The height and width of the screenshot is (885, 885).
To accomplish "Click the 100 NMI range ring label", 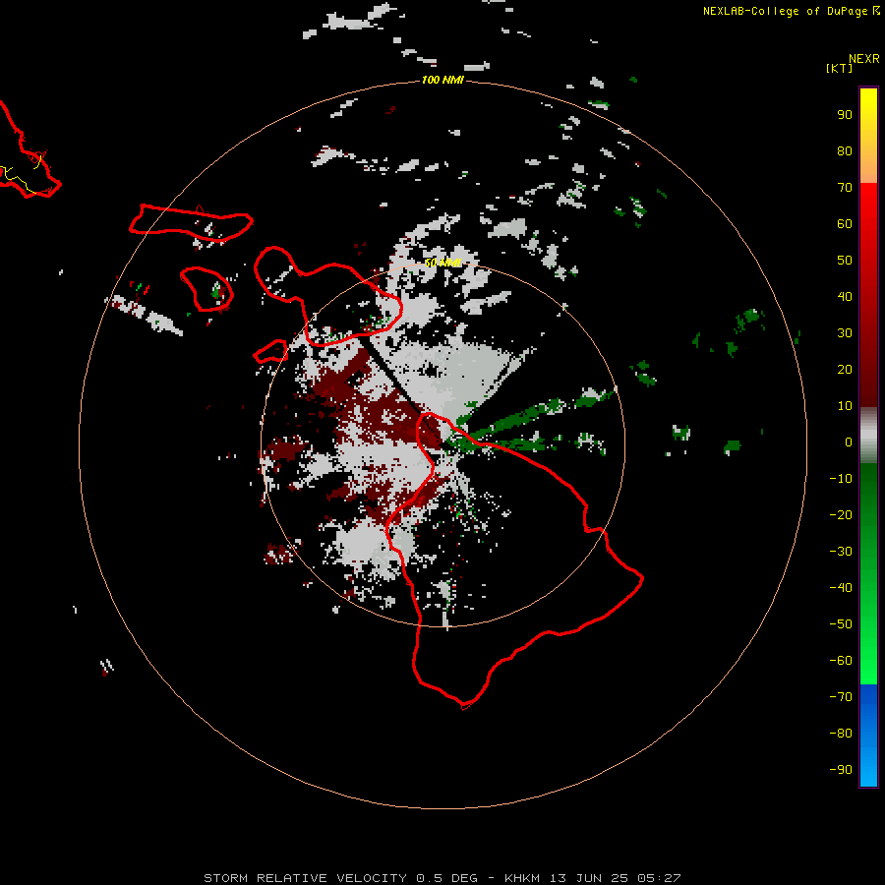I will (442, 80).
